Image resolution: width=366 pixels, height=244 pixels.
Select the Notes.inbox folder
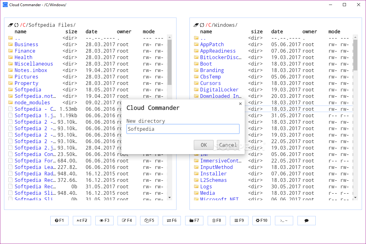point(31,70)
